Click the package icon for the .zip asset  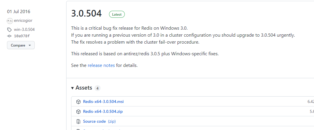(x=78, y=112)
